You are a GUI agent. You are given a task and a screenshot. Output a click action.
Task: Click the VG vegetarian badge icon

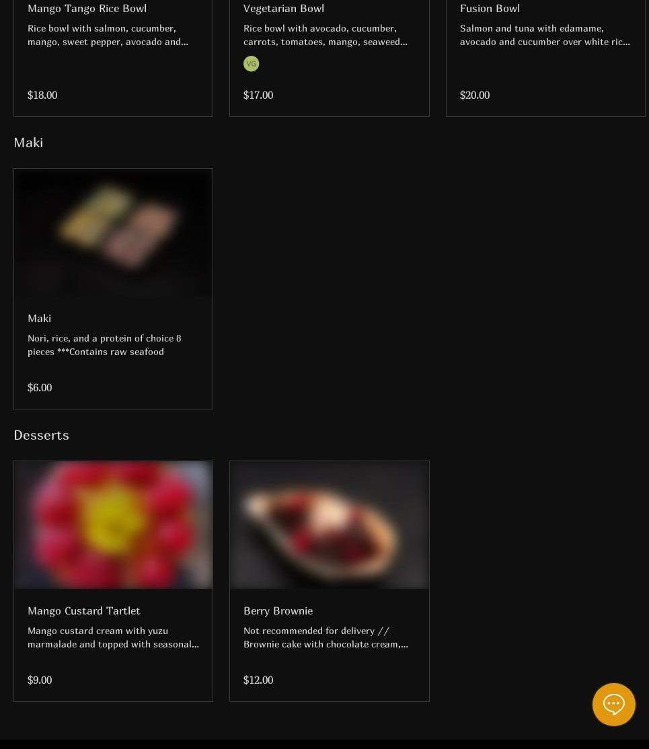point(252,63)
